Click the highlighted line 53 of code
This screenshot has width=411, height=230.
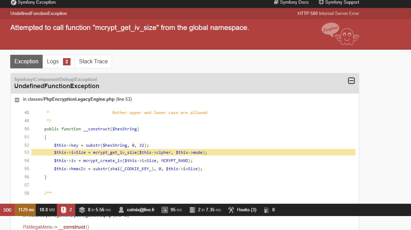193,152
